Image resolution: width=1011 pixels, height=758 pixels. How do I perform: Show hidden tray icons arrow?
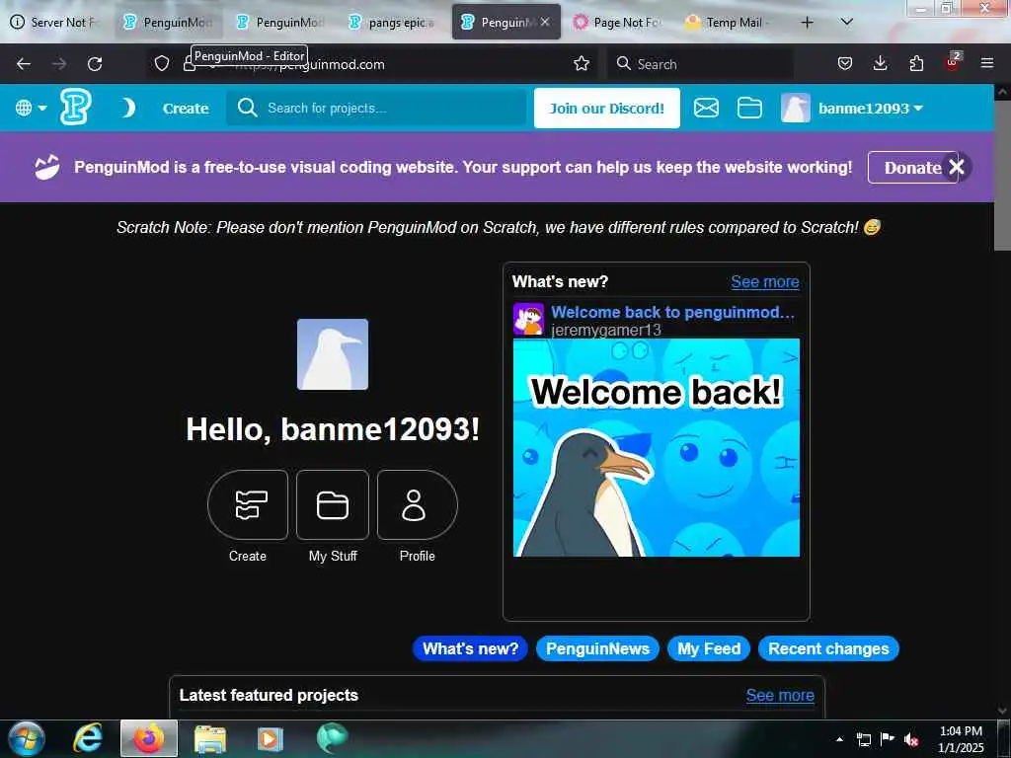point(839,739)
